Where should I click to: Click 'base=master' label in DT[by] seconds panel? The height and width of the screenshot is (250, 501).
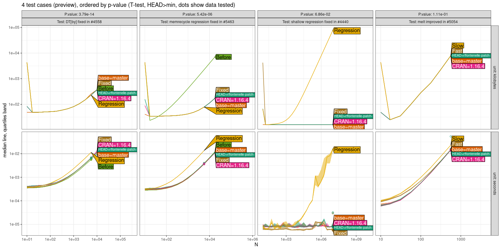[113, 155]
